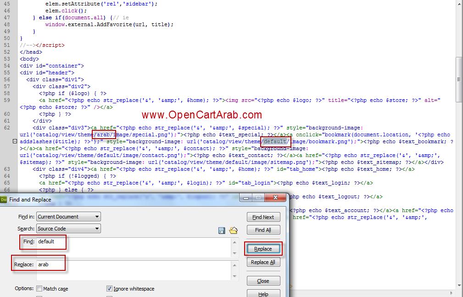The height and width of the screenshot is (297, 463).
Task: Click the Find field scroll down arrow
Action: (235, 253)
